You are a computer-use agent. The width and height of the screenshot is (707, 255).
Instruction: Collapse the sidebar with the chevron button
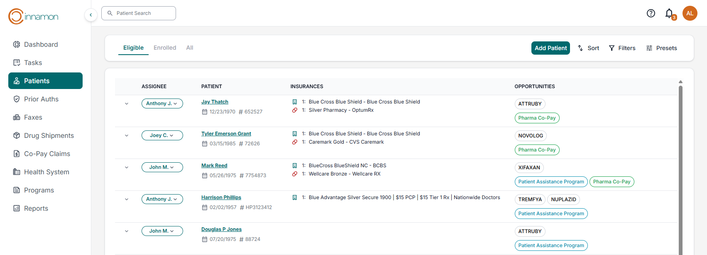tap(91, 15)
